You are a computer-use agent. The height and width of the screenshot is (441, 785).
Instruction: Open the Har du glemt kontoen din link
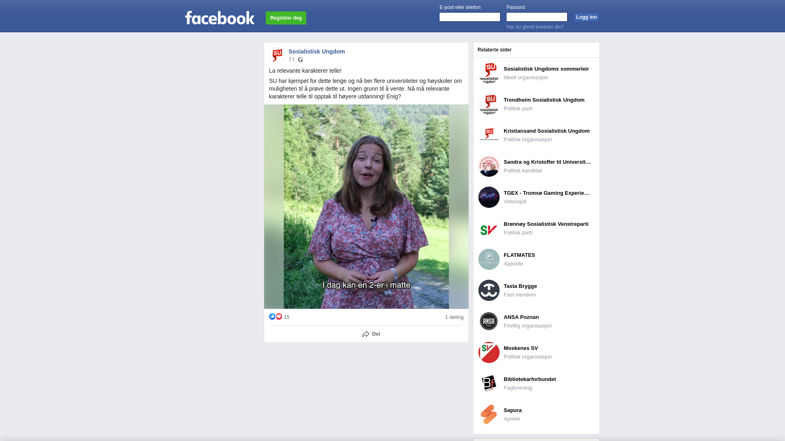coord(535,27)
